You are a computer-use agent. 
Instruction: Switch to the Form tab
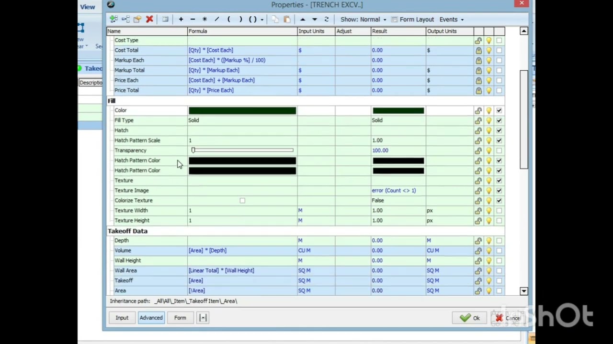click(x=180, y=318)
